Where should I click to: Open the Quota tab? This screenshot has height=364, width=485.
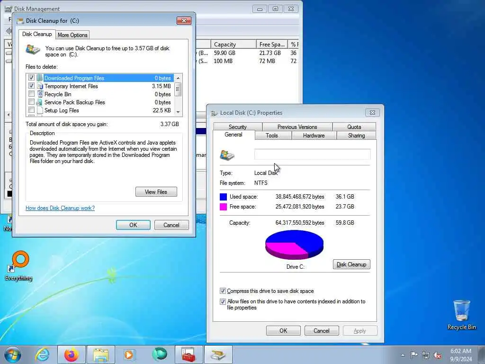click(x=354, y=127)
